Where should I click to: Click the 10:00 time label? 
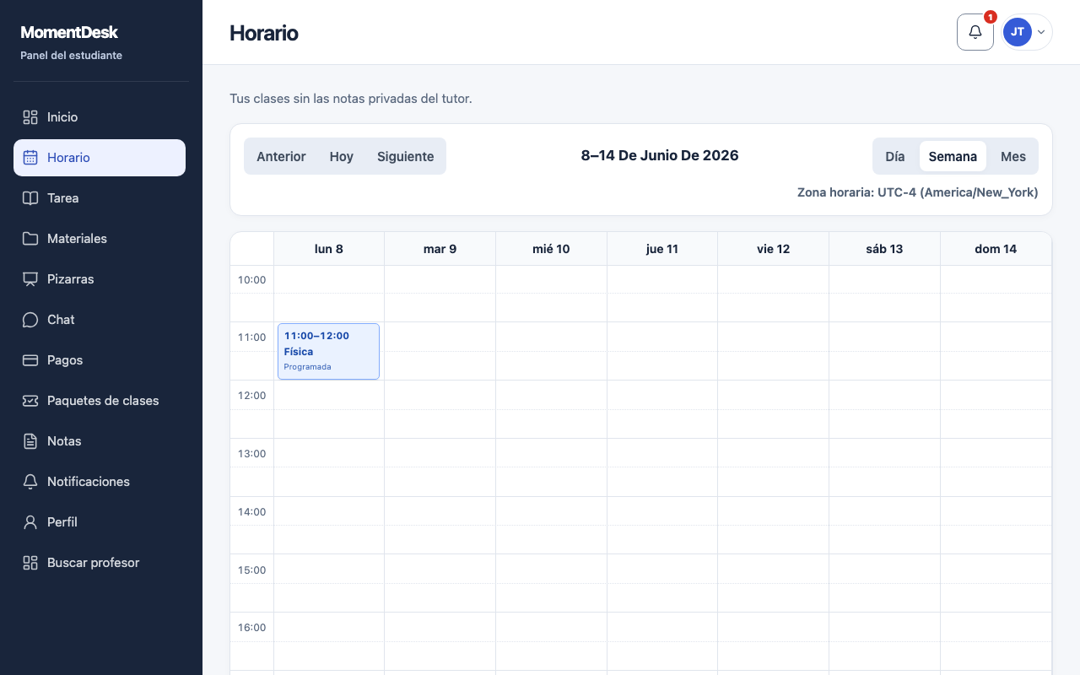pos(251,279)
